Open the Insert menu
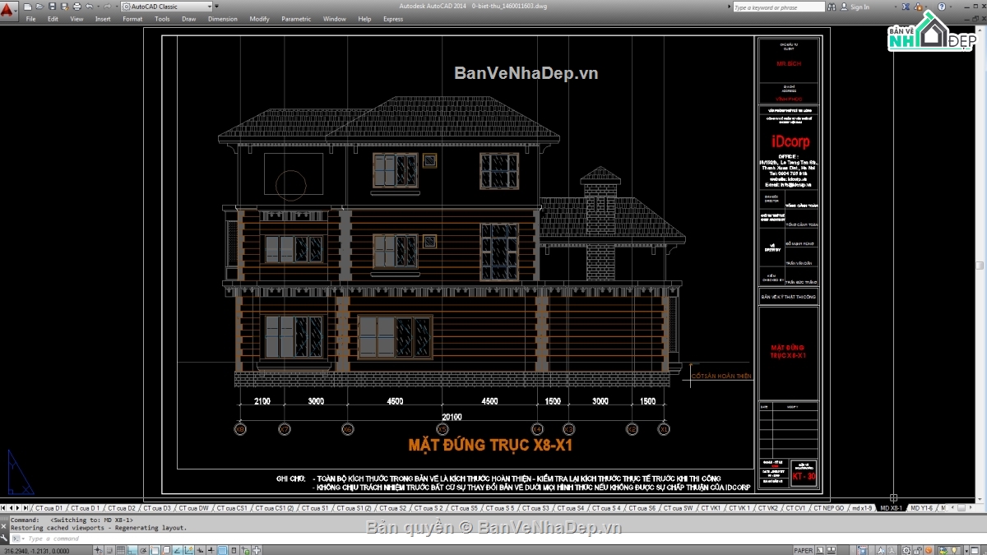Viewport: 987px width, 555px height. 103,19
